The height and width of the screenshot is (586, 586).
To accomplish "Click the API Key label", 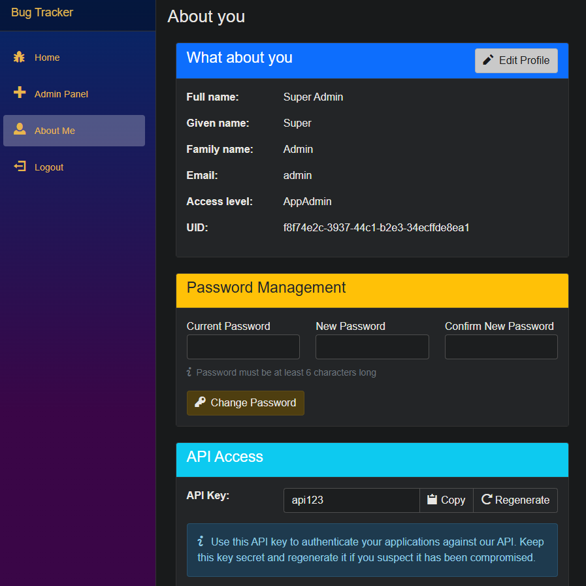I will (x=208, y=495).
